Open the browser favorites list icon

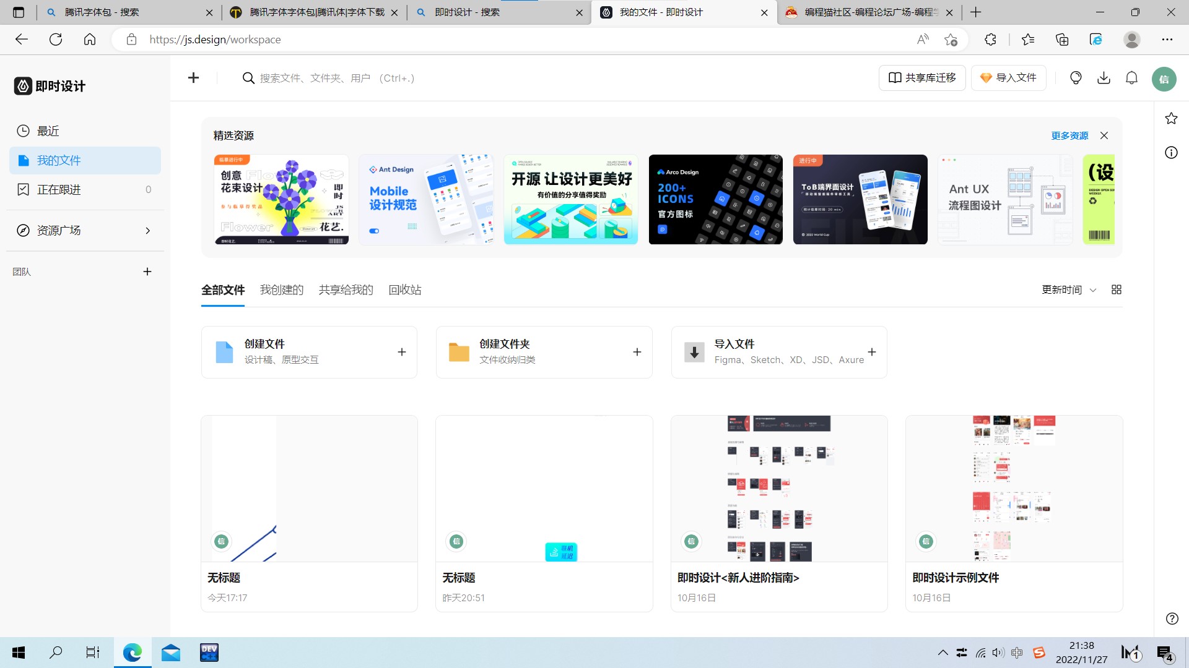click(1028, 40)
